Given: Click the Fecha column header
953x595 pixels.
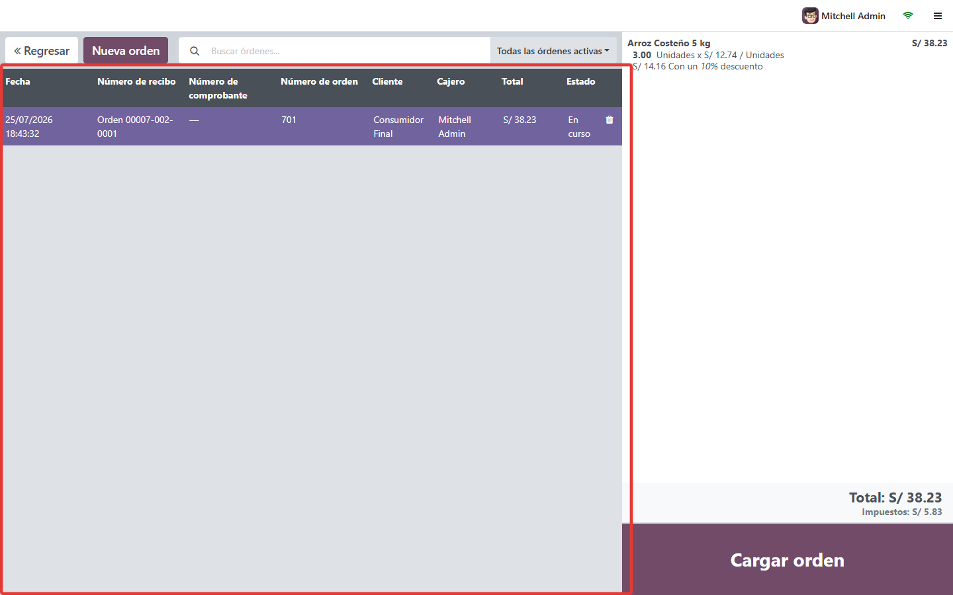Looking at the screenshot, I should click(x=18, y=81).
